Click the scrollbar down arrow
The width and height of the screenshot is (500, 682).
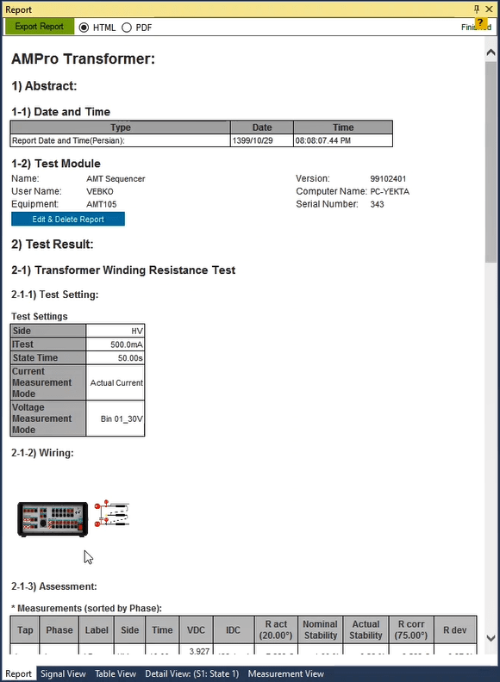491,638
